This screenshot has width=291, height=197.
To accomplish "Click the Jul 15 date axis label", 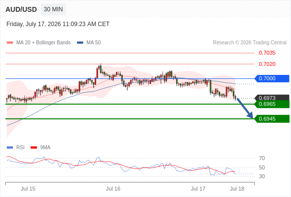I will 28,189.
